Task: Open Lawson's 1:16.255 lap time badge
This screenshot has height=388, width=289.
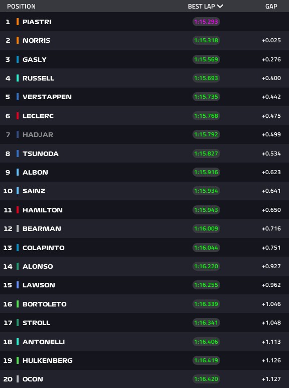Action: pyautogui.click(x=206, y=285)
